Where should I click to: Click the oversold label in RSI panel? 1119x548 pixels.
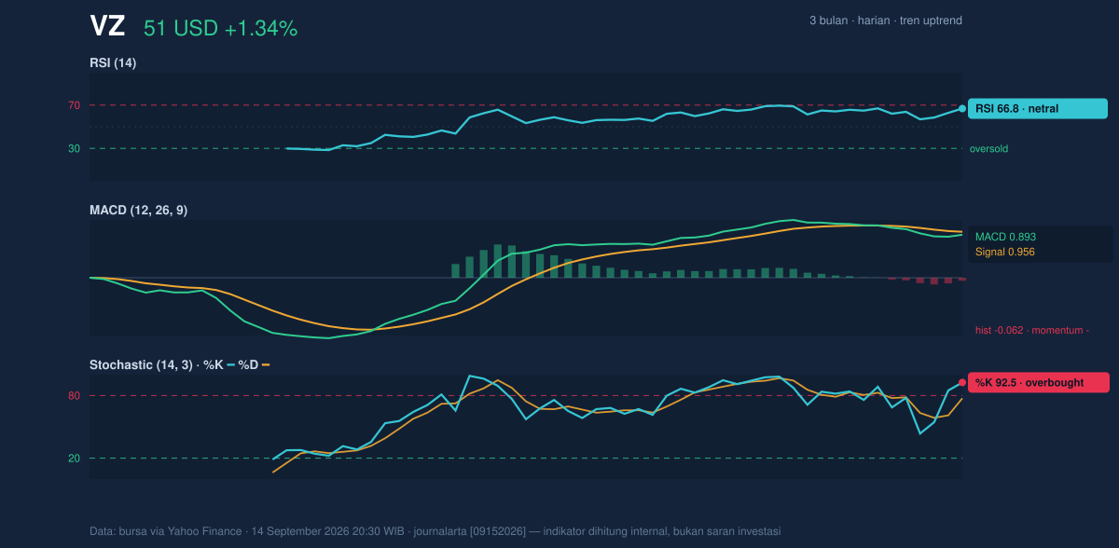tap(988, 148)
